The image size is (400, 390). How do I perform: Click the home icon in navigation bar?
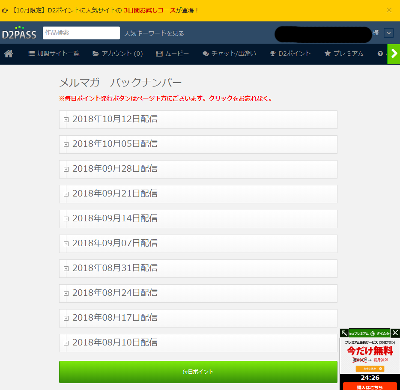click(x=9, y=54)
